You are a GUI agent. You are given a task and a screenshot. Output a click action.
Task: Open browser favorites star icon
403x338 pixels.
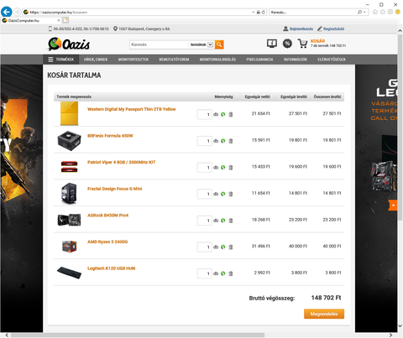coord(383,12)
